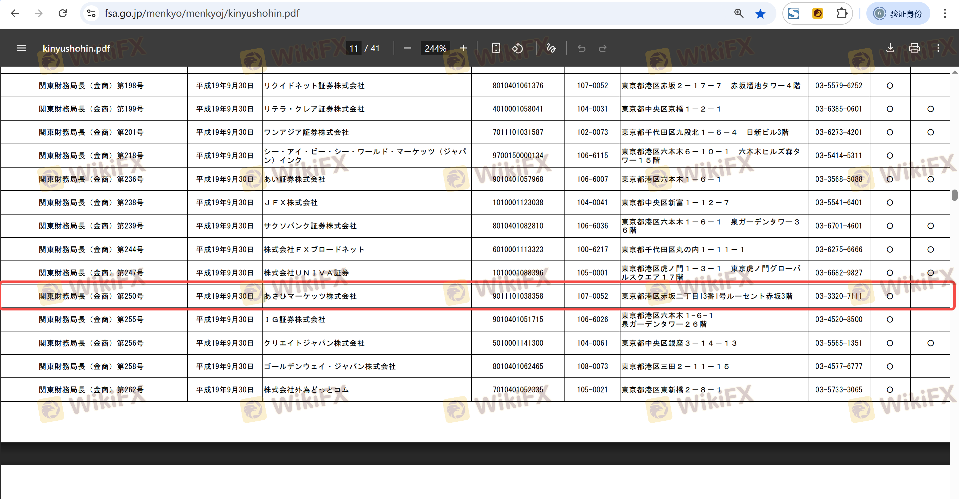
Task: Click registration number 関東財務局長（金商）第218号
Action: click(91, 156)
